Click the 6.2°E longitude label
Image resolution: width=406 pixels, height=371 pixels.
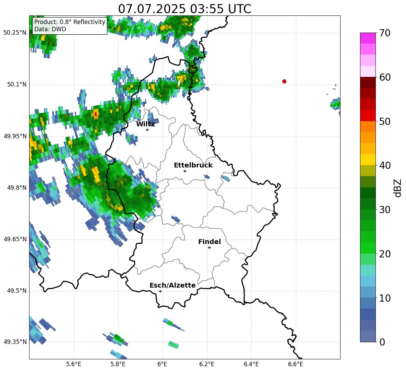(x=207, y=364)
